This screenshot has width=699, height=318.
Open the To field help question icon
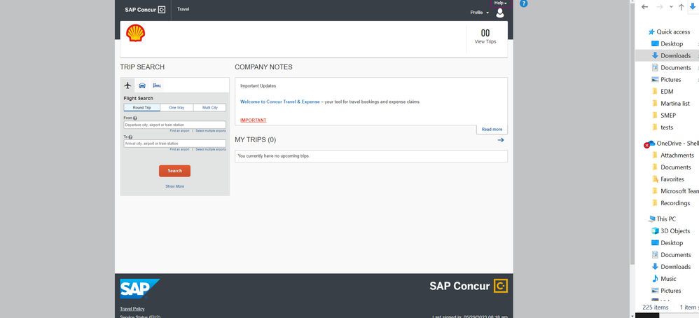131,137
